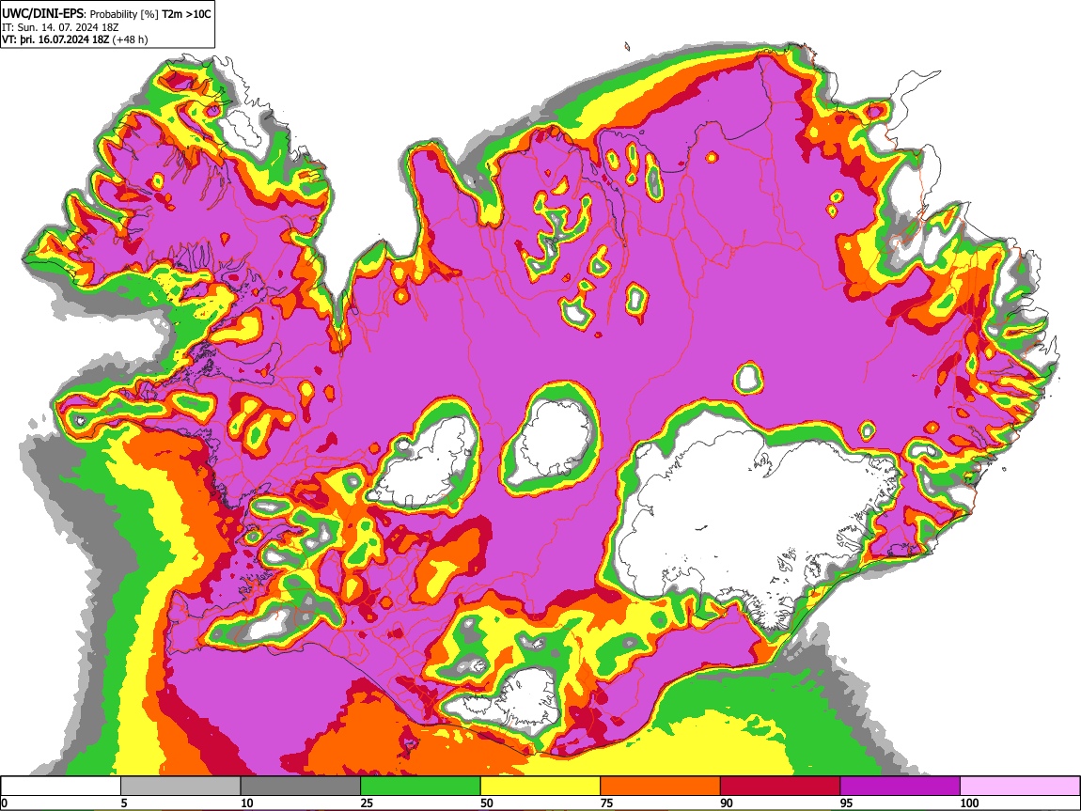The image size is (1081, 811).
Task: Click the 'T2m >10C' parameter label
Action: coord(186,14)
